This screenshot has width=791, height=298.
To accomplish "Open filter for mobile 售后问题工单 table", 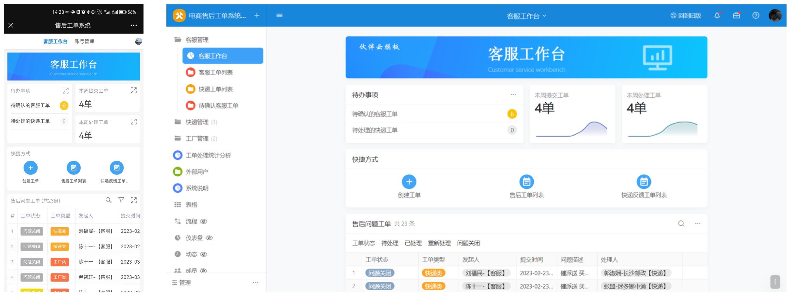I will click(121, 200).
